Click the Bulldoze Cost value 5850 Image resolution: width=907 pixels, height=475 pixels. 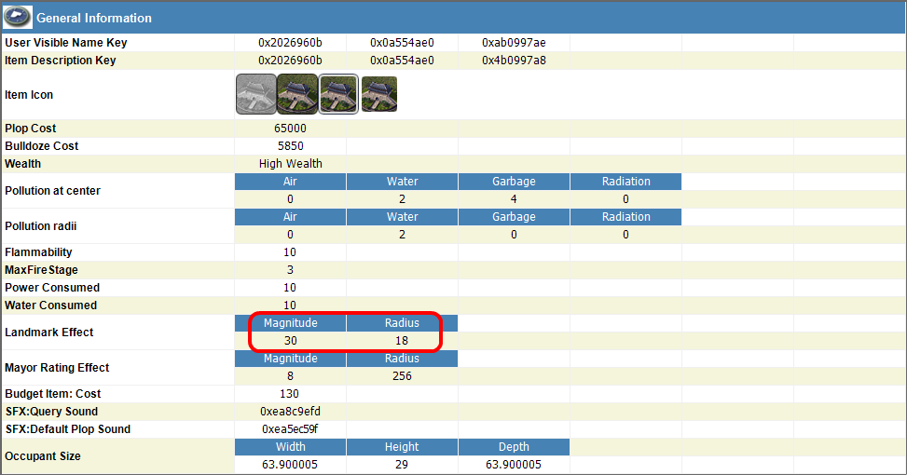tap(291, 146)
